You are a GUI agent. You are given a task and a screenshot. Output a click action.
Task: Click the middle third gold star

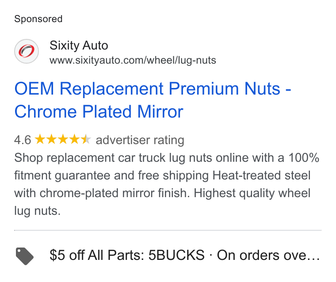63,139
